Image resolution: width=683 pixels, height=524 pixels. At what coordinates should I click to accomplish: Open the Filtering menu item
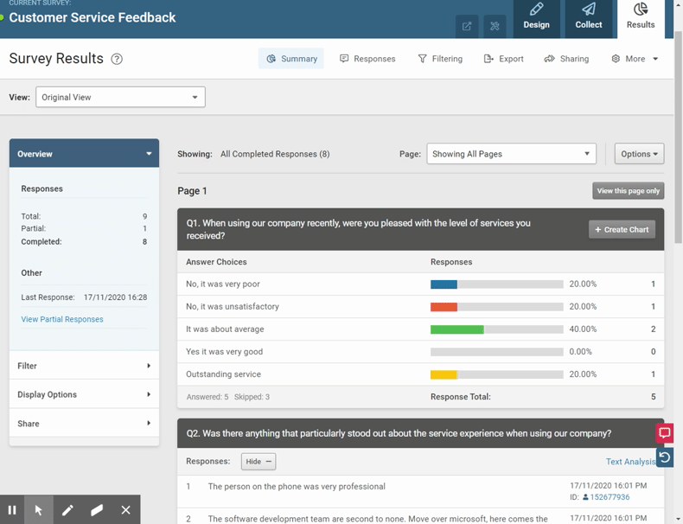(x=440, y=59)
